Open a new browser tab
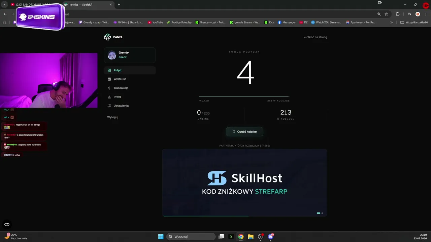 tap(119, 5)
